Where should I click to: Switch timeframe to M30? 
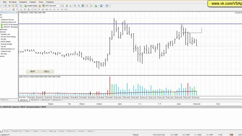pyautogui.click(x=47, y=9)
